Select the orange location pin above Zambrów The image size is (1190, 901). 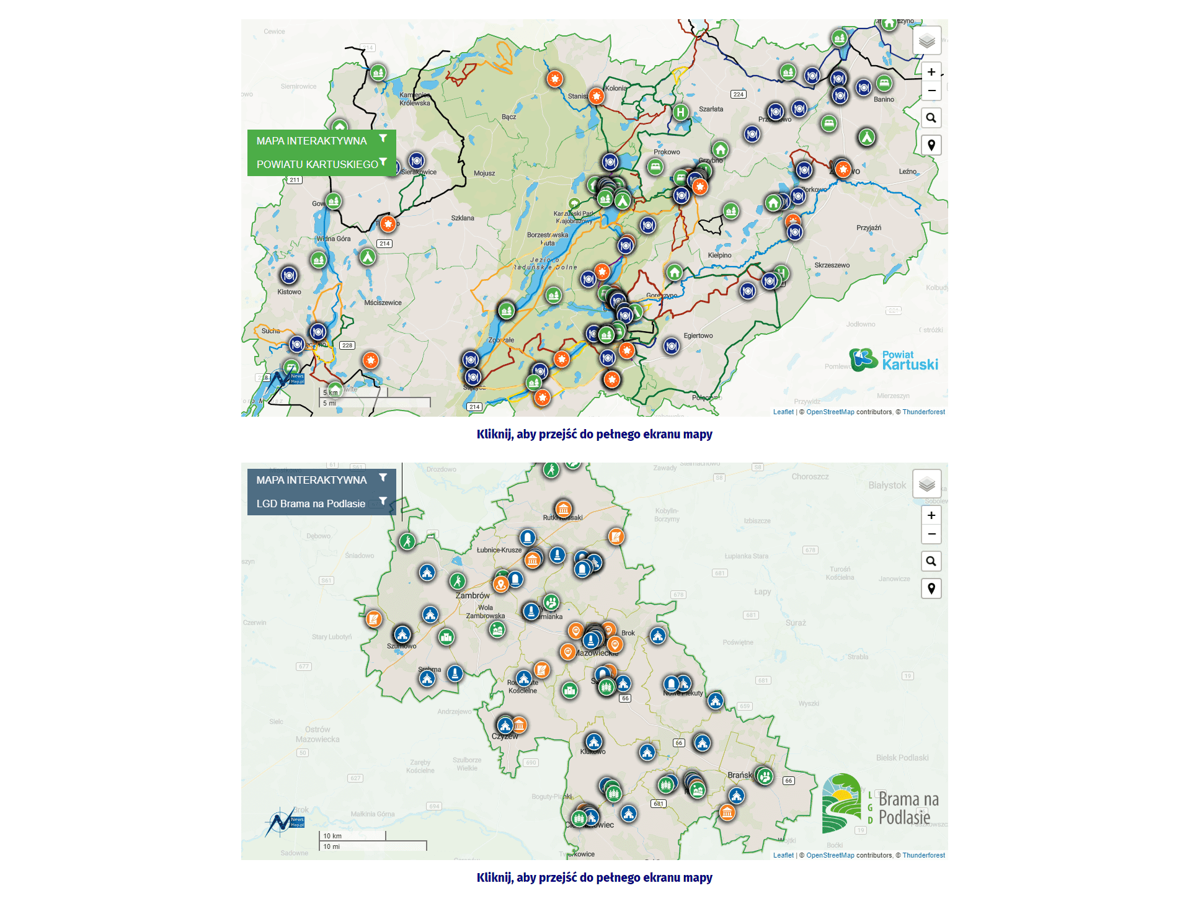501,584
